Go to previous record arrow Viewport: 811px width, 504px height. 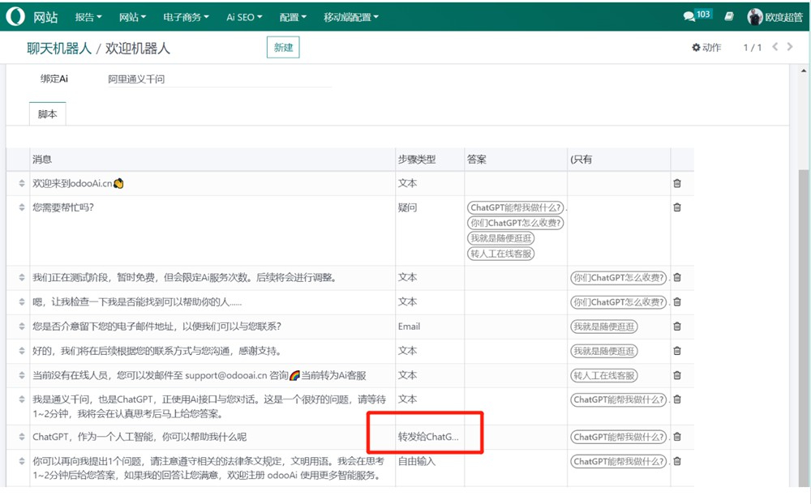(775, 46)
